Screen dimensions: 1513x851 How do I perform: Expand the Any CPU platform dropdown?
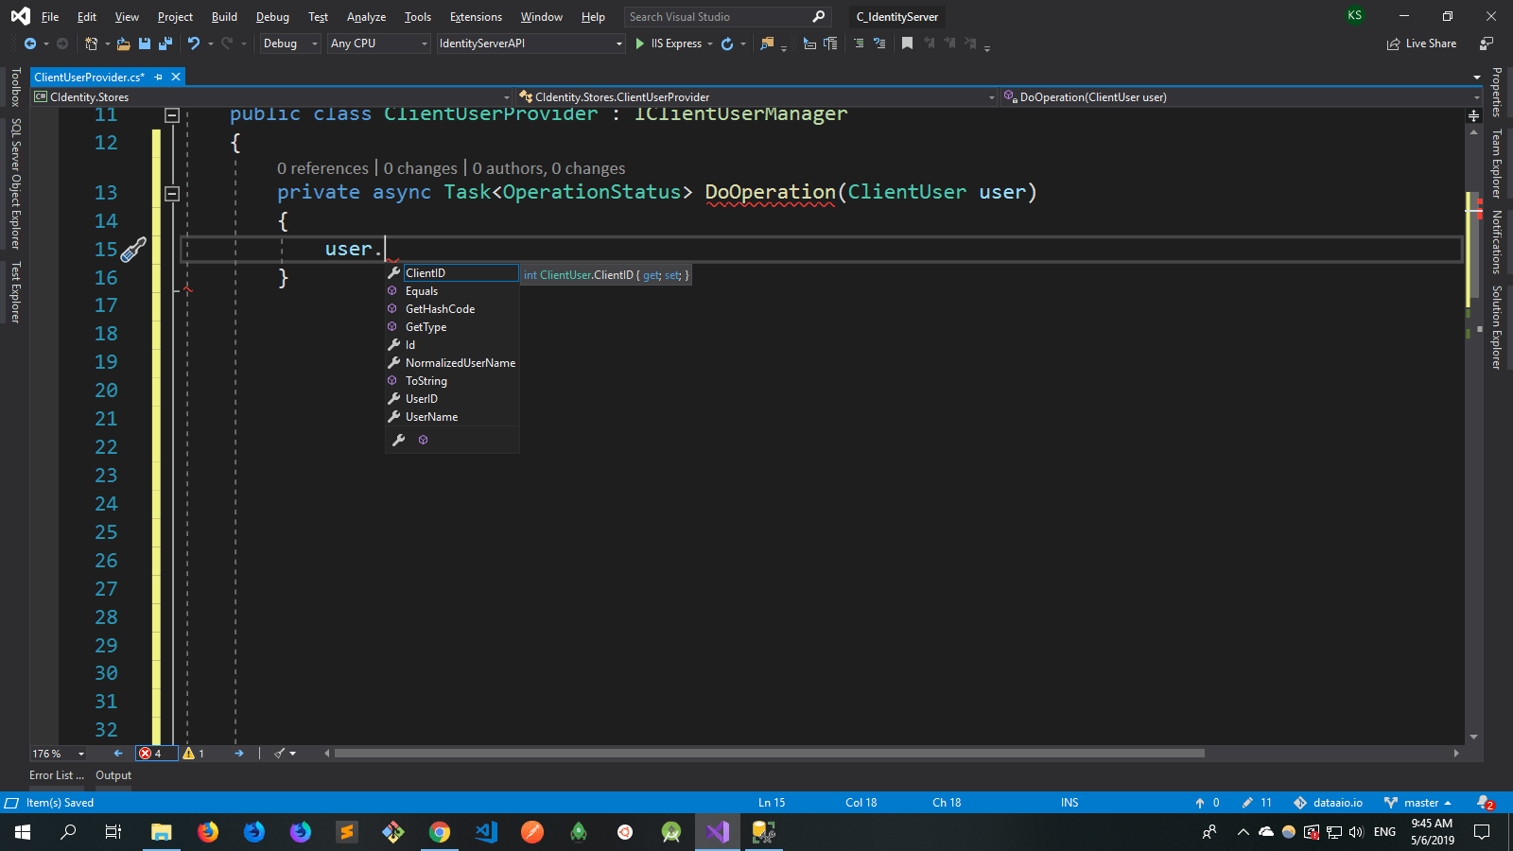tap(424, 43)
